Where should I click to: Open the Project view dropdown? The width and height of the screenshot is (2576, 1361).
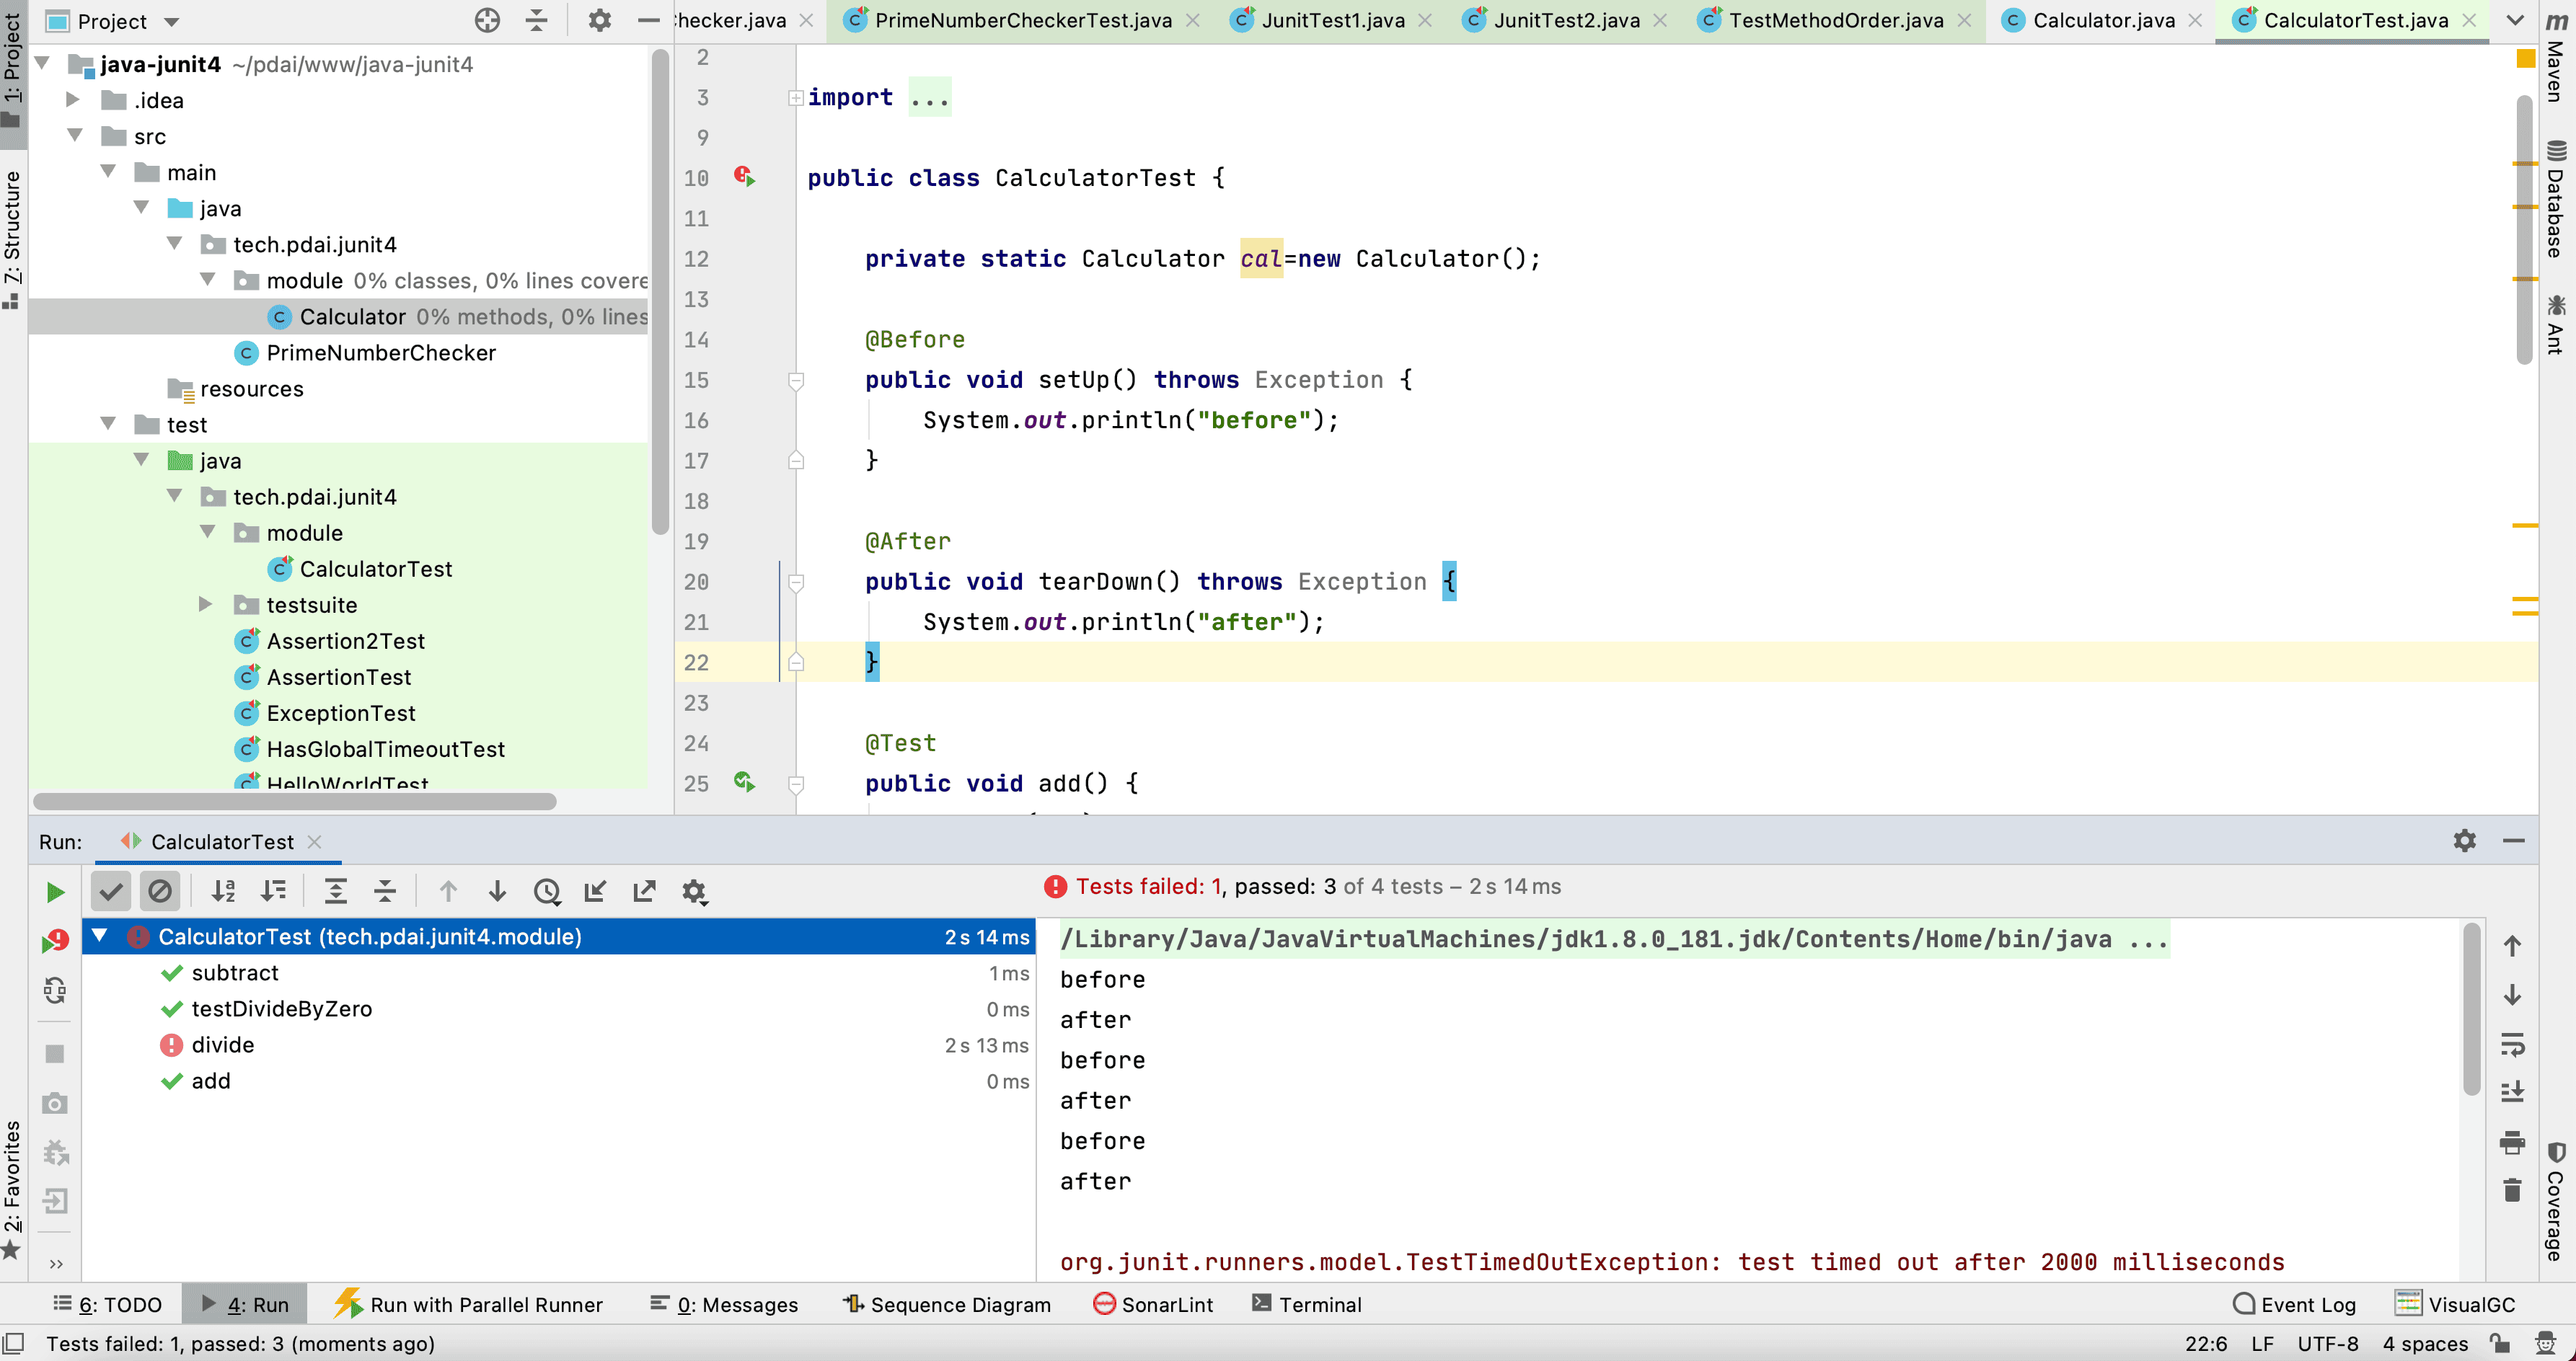pyautogui.click(x=171, y=21)
